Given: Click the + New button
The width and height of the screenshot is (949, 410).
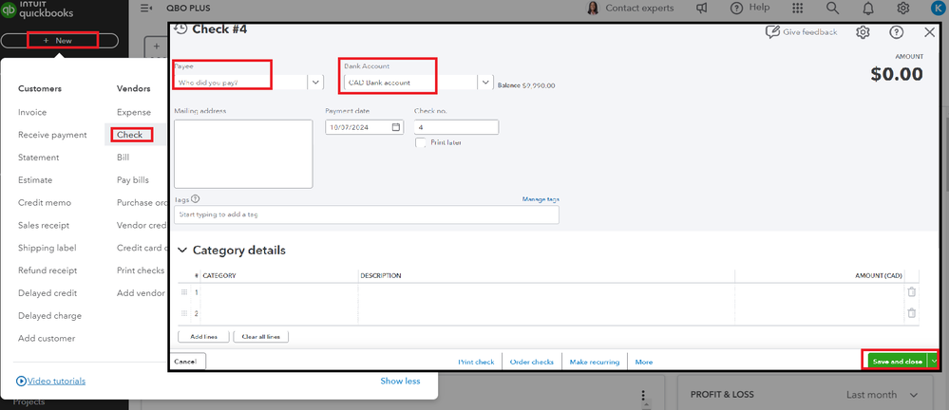Looking at the screenshot, I should click(x=59, y=41).
